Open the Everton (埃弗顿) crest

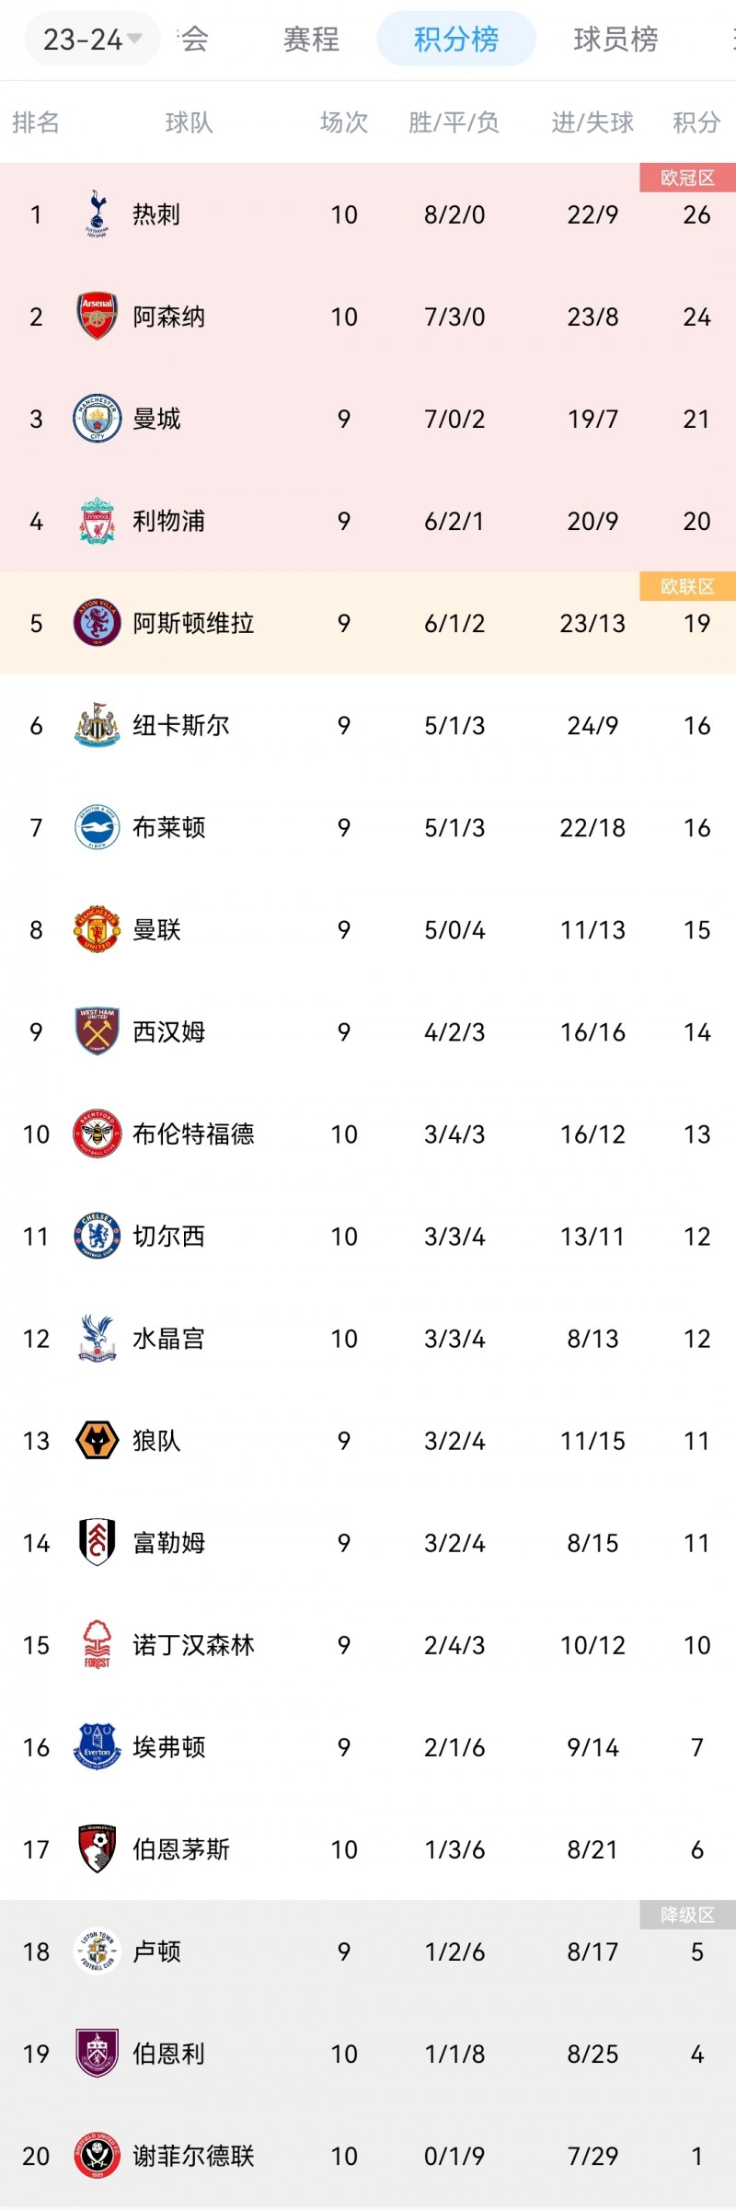point(97,1746)
